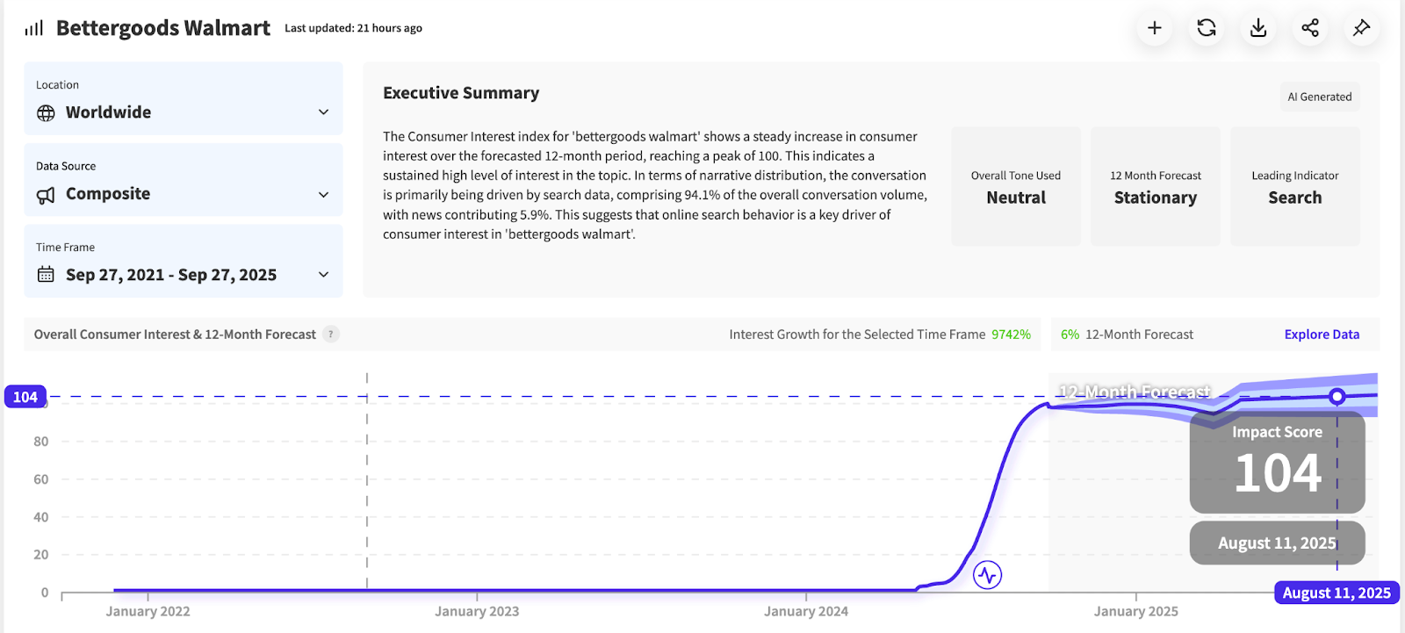Screen dimensions: 1405x633
Task: Click the 12-Month Forecast chart region label
Action: 1135,392
